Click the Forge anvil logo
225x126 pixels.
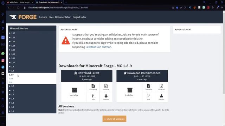[x=23, y=17]
